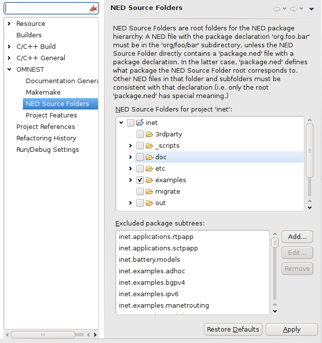Open the Makemake page
Image resolution: width=322 pixels, height=343 pixels.
43,92
